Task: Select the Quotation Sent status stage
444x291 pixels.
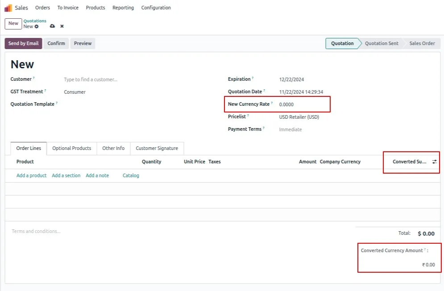Action: [382, 43]
